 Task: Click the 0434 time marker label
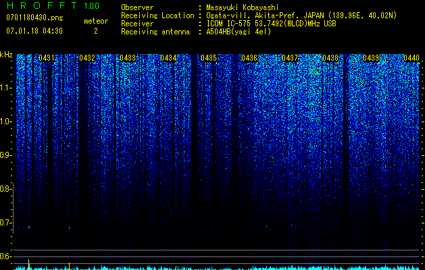tap(168, 58)
